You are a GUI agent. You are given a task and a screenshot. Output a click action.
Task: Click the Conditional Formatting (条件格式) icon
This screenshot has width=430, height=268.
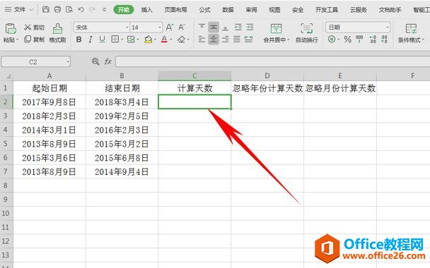(x=411, y=28)
